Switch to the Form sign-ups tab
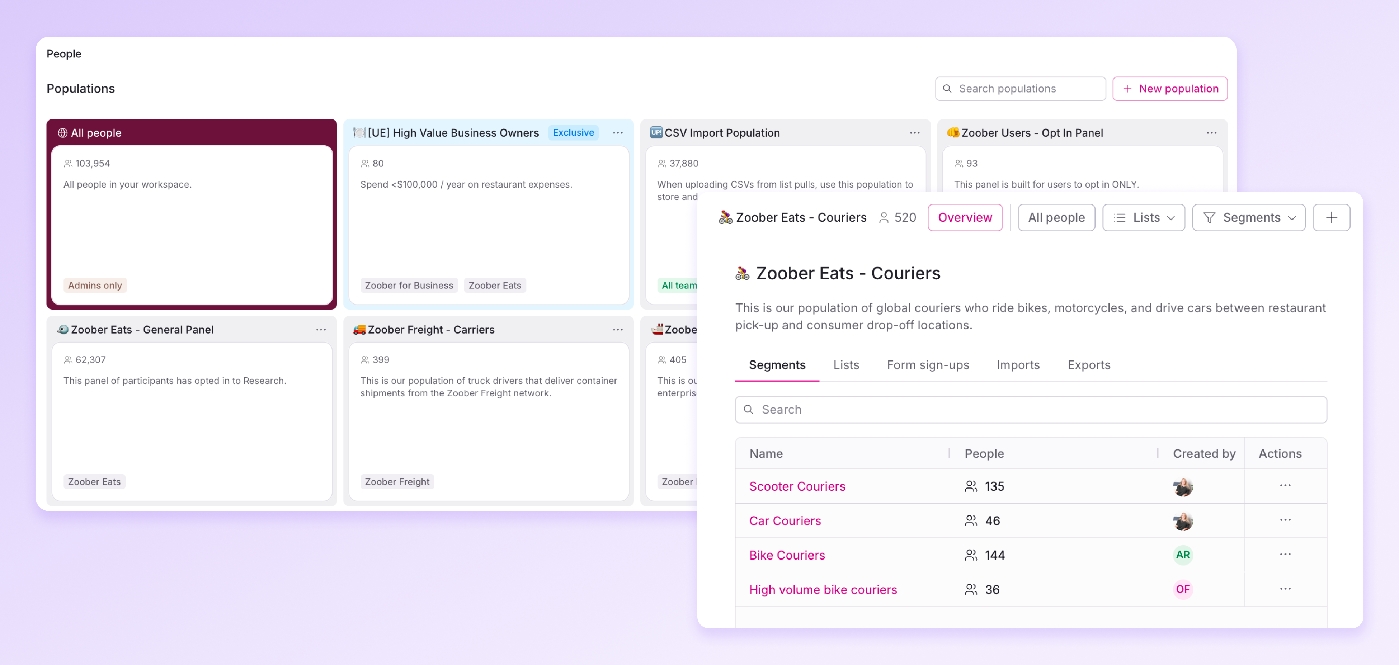 coord(928,365)
